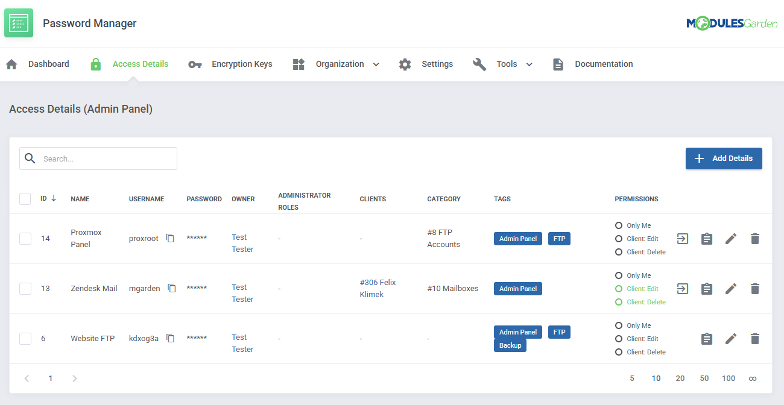Check the Proxmox Panel row checkbox
Screen dimensions: 784x405
coord(25,239)
